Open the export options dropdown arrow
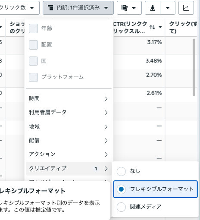The width and height of the screenshot is (200, 220). 168,8
